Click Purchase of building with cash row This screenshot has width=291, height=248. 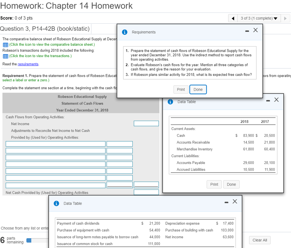(x=199, y=230)
